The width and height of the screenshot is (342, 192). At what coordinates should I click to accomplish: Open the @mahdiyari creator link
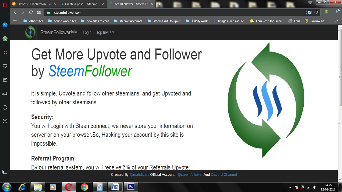pyautogui.click(x=139, y=174)
